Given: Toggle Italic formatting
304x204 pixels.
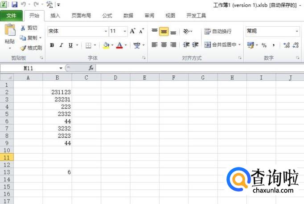Looking at the screenshot, I should click(61, 45).
